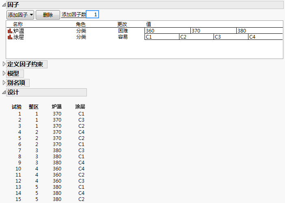The height and width of the screenshot is (203, 285).
Task: Click run number 15 in design table
Action: pos(18,199)
